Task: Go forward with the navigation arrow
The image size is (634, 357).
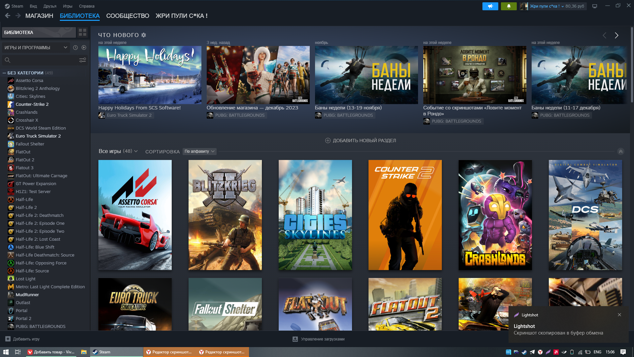Action: pos(18,16)
